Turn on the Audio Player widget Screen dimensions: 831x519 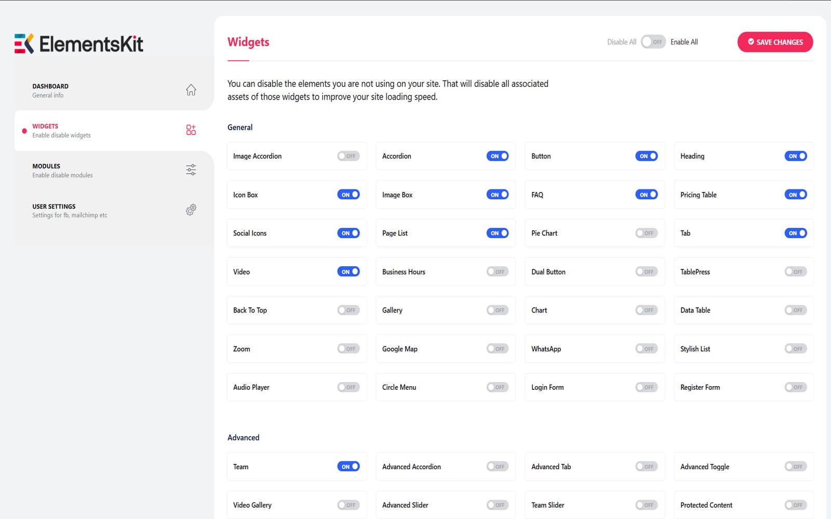[x=349, y=387]
